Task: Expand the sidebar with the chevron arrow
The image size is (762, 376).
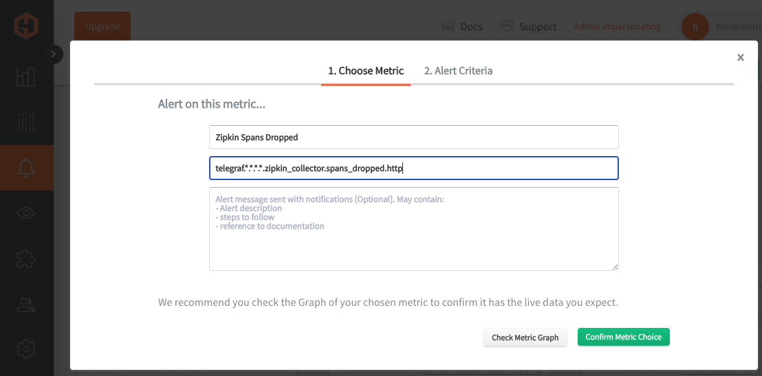Action: click(54, 54)
